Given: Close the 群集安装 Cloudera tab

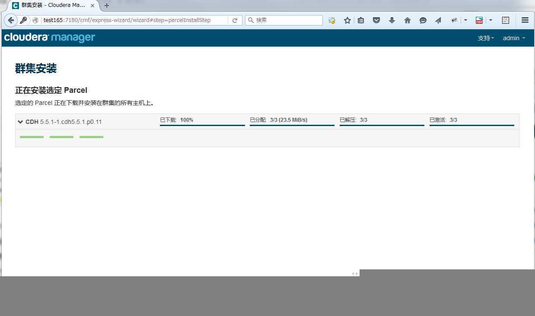Looking at the screenshot, I should click(92, 6).
